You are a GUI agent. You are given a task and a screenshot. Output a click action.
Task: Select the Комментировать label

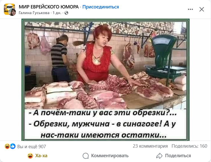point(110,156)
